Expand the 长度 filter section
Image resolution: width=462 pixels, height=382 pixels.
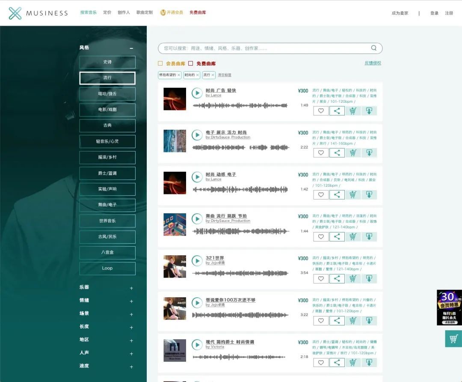pos(131,328)
